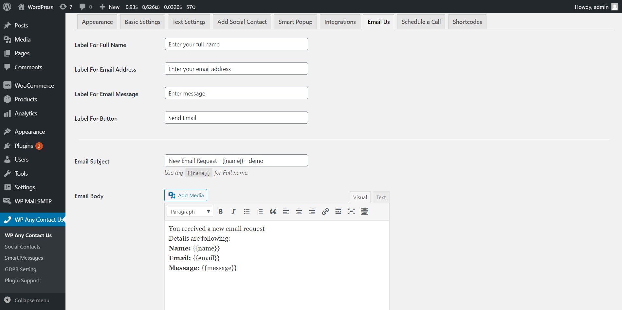Click the 8,626KB memory usage value
Screen dimensions: 622x310
[x=151, y=7]
